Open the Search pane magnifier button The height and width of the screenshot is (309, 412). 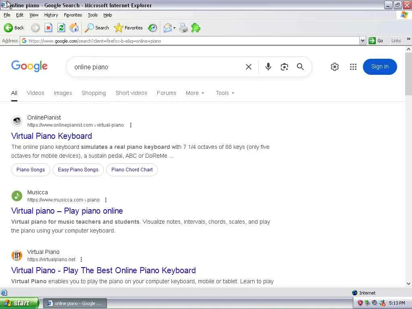point(97,28)
